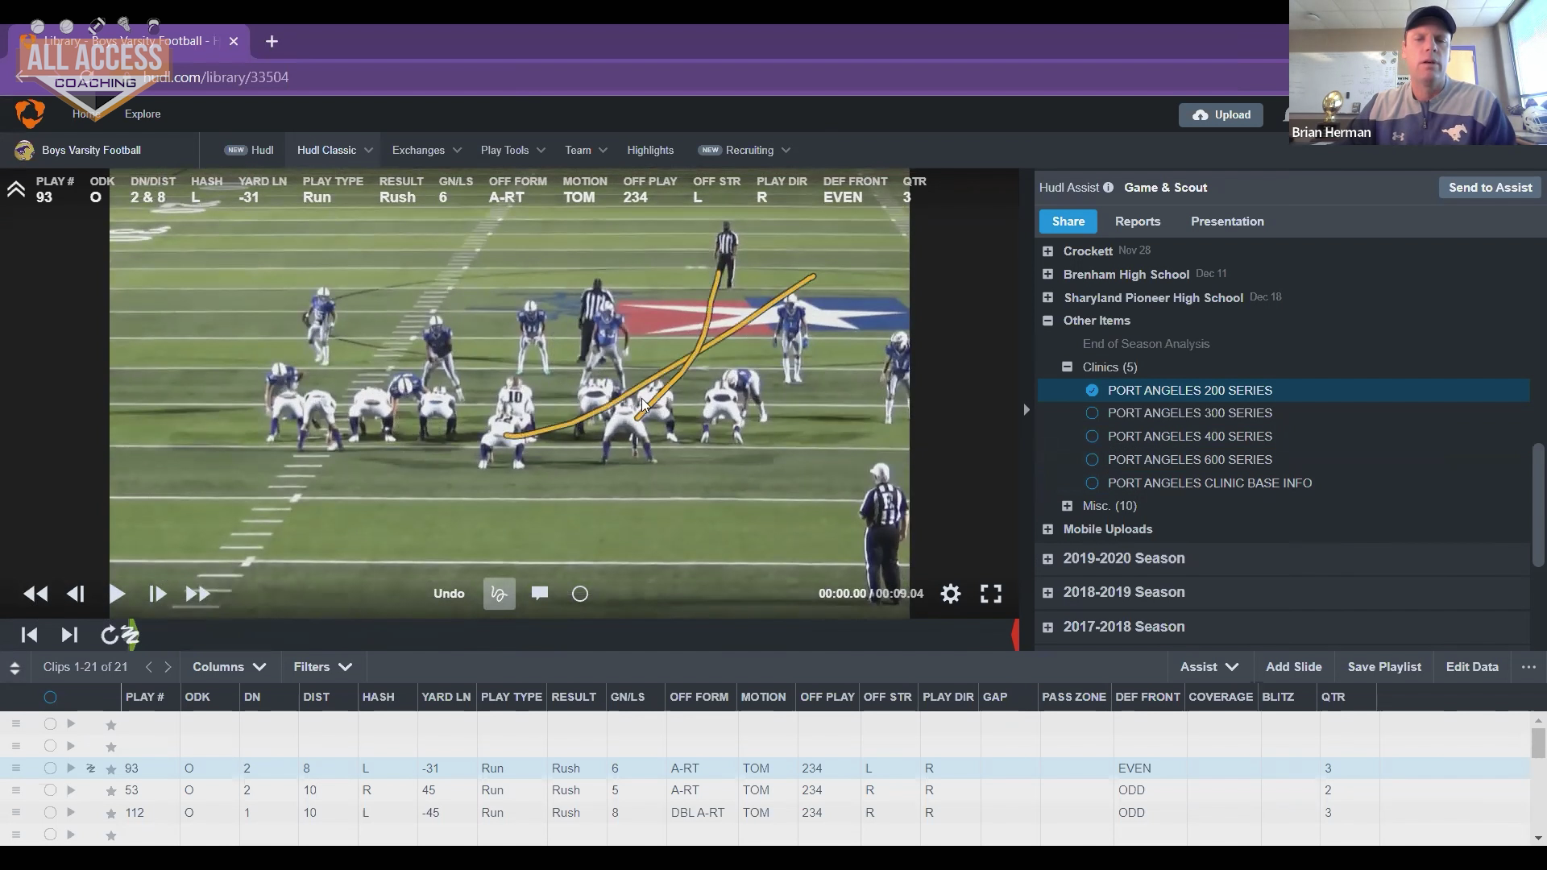The width and height of the screenshot is (1547, 870).
Task: Jump to next clip
Action: coord(69,635)
